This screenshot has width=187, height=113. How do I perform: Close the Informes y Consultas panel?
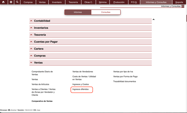[x=183, y=6]
